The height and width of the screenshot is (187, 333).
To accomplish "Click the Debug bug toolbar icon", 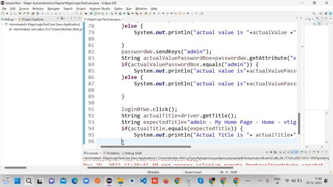I will (112, 14).
